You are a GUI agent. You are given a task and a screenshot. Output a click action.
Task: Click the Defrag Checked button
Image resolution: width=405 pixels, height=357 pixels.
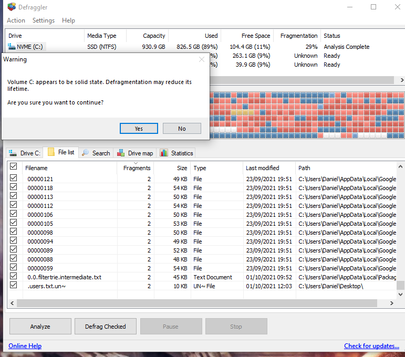pyautogui.click(x=106, y=327)
